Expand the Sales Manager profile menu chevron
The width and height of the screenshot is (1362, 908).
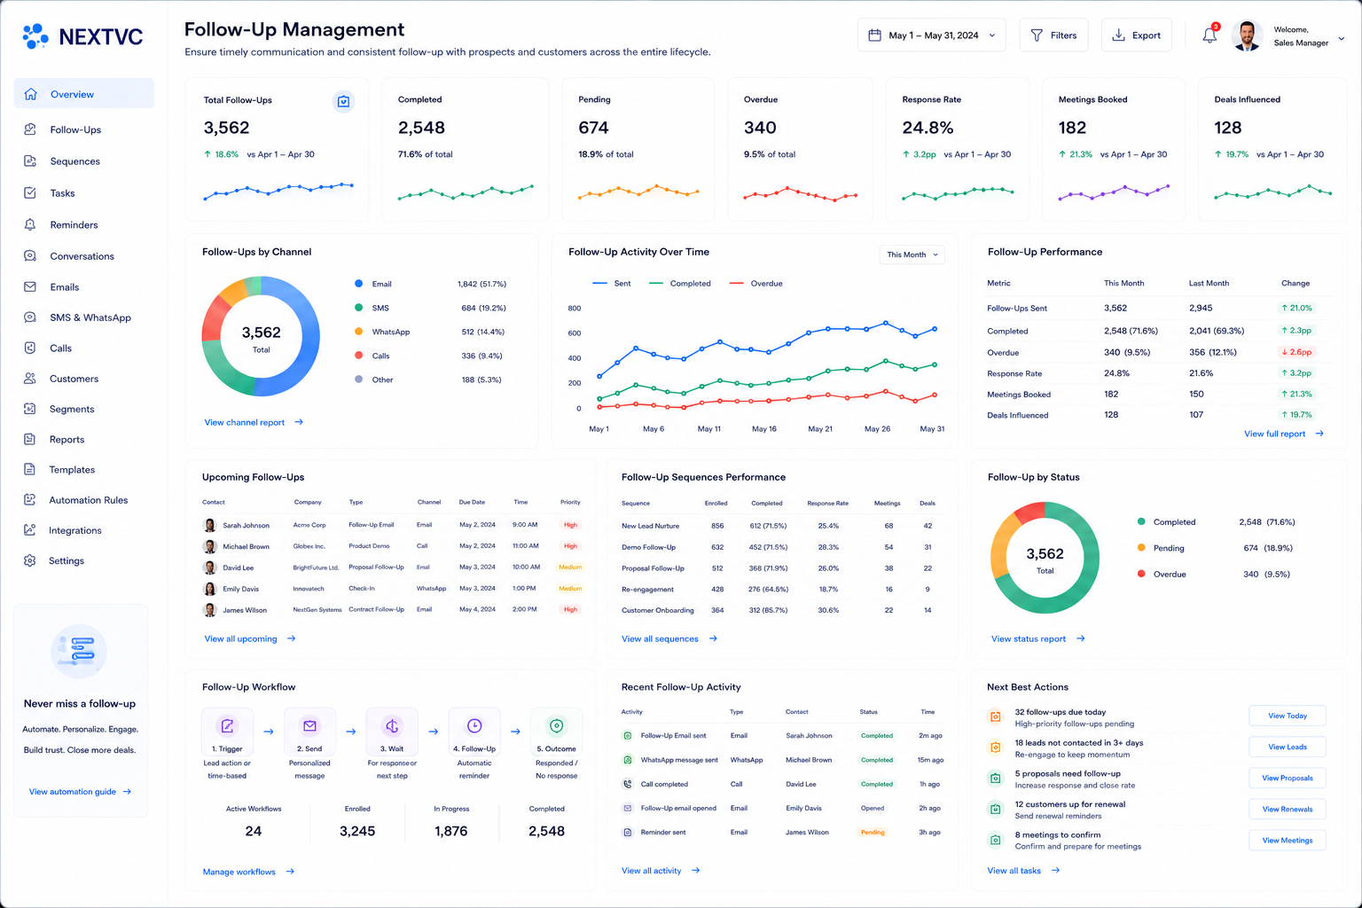[1342, 38]
